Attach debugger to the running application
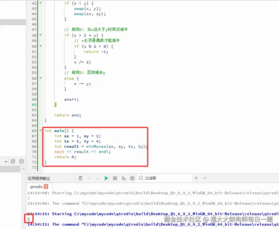Screen dimensions: 279x229 124,178
